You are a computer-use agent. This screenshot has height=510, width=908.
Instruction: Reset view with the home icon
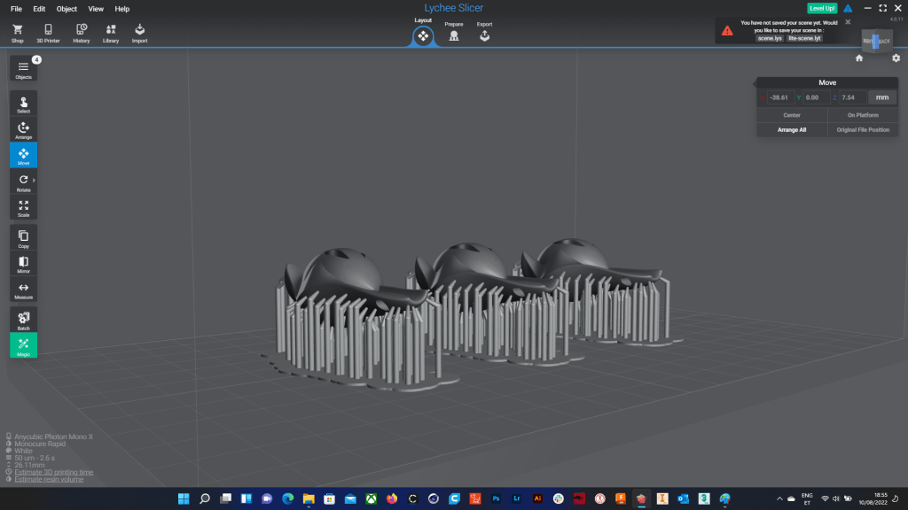pyautogui.click(x=859, y=58)
